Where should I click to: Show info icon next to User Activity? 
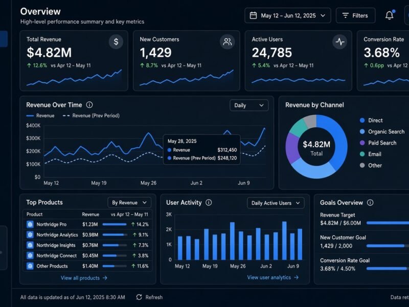pyautogui.click(x=209, y=203)
